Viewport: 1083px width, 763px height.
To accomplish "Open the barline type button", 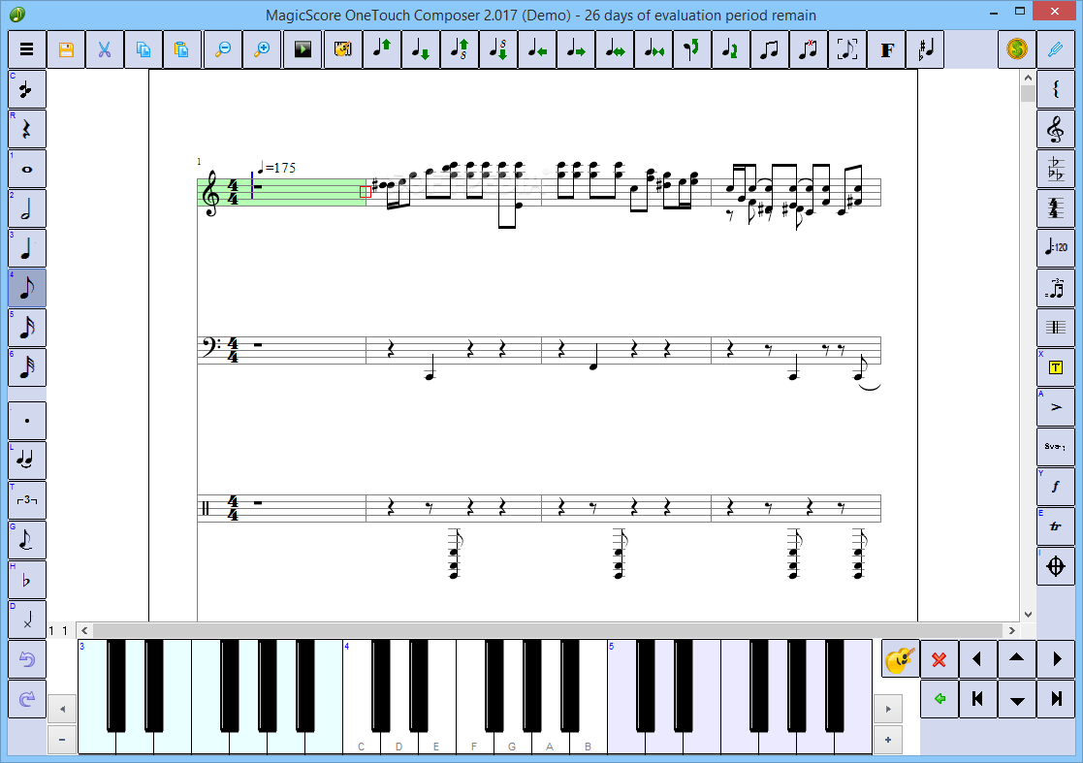I will 1056,328.
